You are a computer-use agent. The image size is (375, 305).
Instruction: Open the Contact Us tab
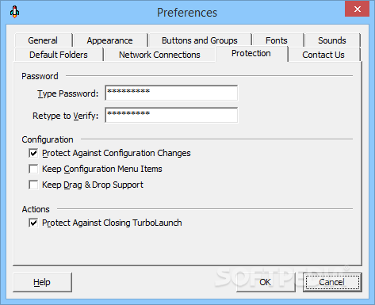[x=323, y=55]
